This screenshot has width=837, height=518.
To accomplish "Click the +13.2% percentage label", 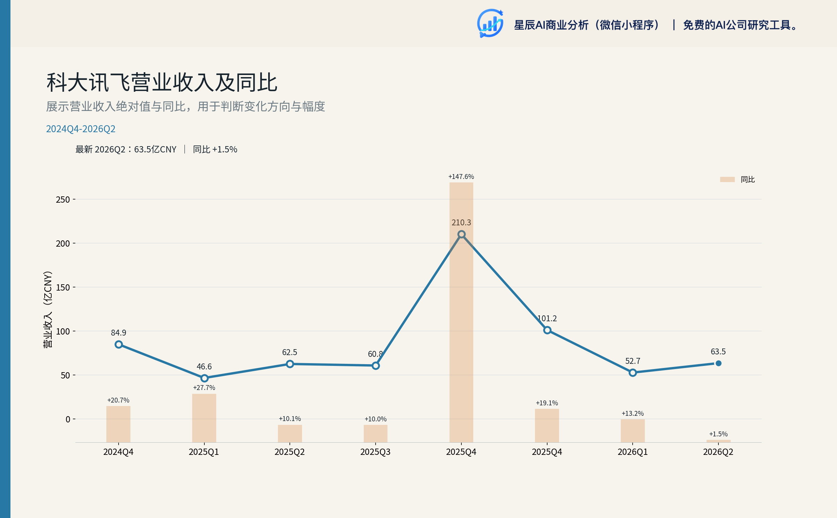I will click(x=633, y=413).
